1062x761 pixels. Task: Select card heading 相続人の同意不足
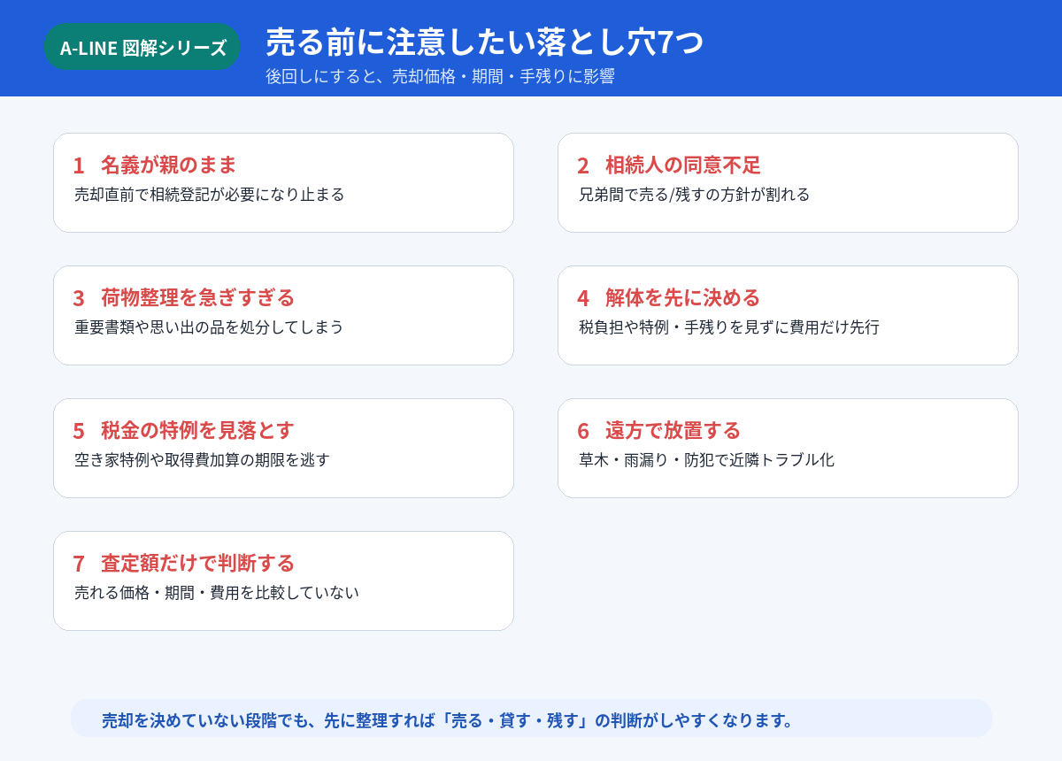click(683, 165)
